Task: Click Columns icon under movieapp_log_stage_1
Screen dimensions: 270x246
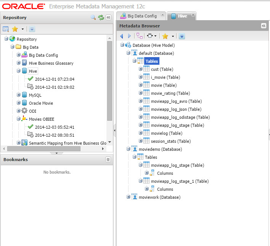Action: pos(152,189)
